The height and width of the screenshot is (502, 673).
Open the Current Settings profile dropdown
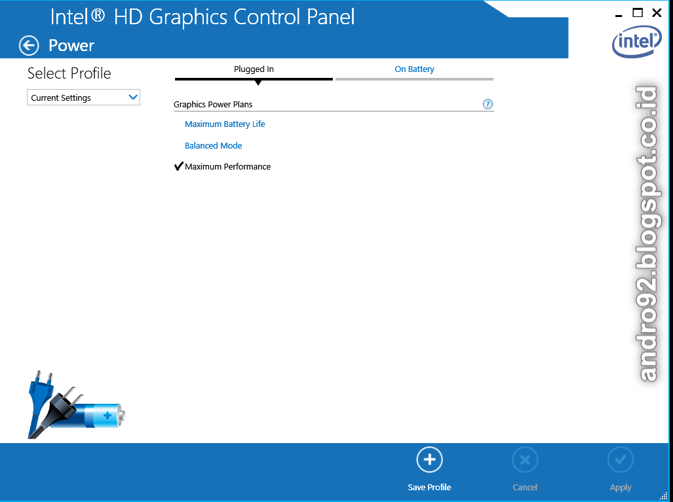[x=83, y=98]
